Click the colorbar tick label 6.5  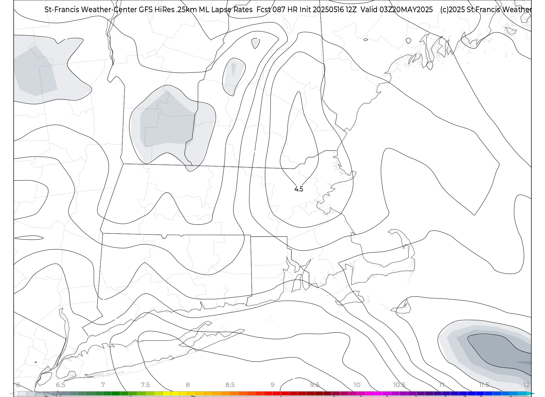(x=60, y=385)
